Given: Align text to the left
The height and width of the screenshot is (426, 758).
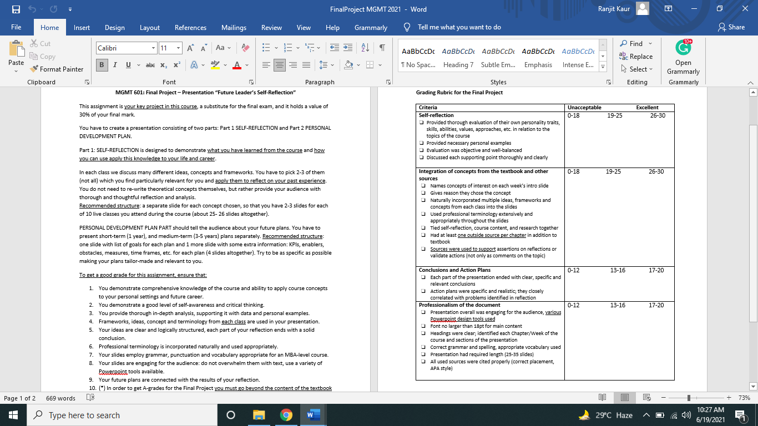Looking at the screenshot, I should click(x=266, y=65).
